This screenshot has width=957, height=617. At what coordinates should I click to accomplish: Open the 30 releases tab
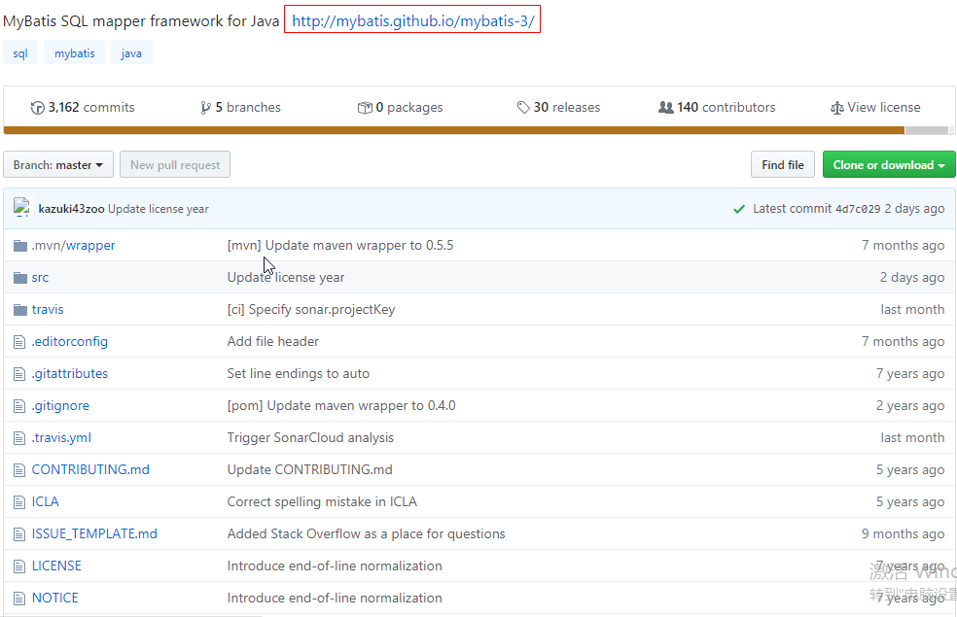click(x=558, y=107)
